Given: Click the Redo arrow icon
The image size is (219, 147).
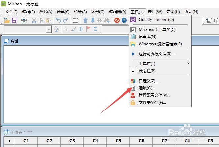Looking at the screenshot, I should [x=66, y=20].
